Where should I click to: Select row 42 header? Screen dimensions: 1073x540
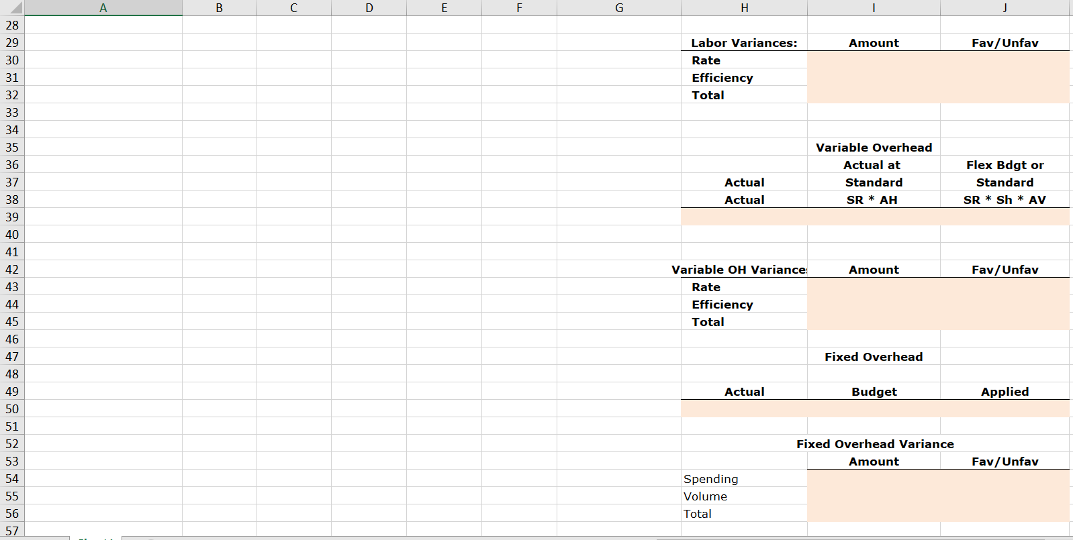[x=12, y=270]
